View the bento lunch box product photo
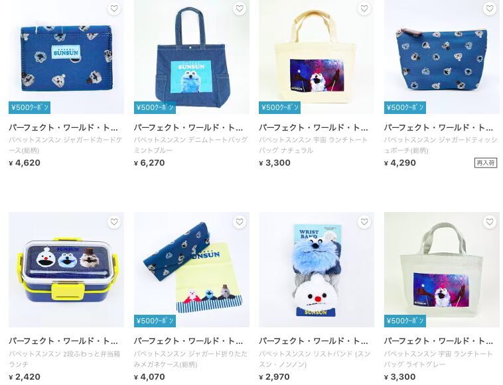This screenshot has width=503, height=385. (66, 270)
